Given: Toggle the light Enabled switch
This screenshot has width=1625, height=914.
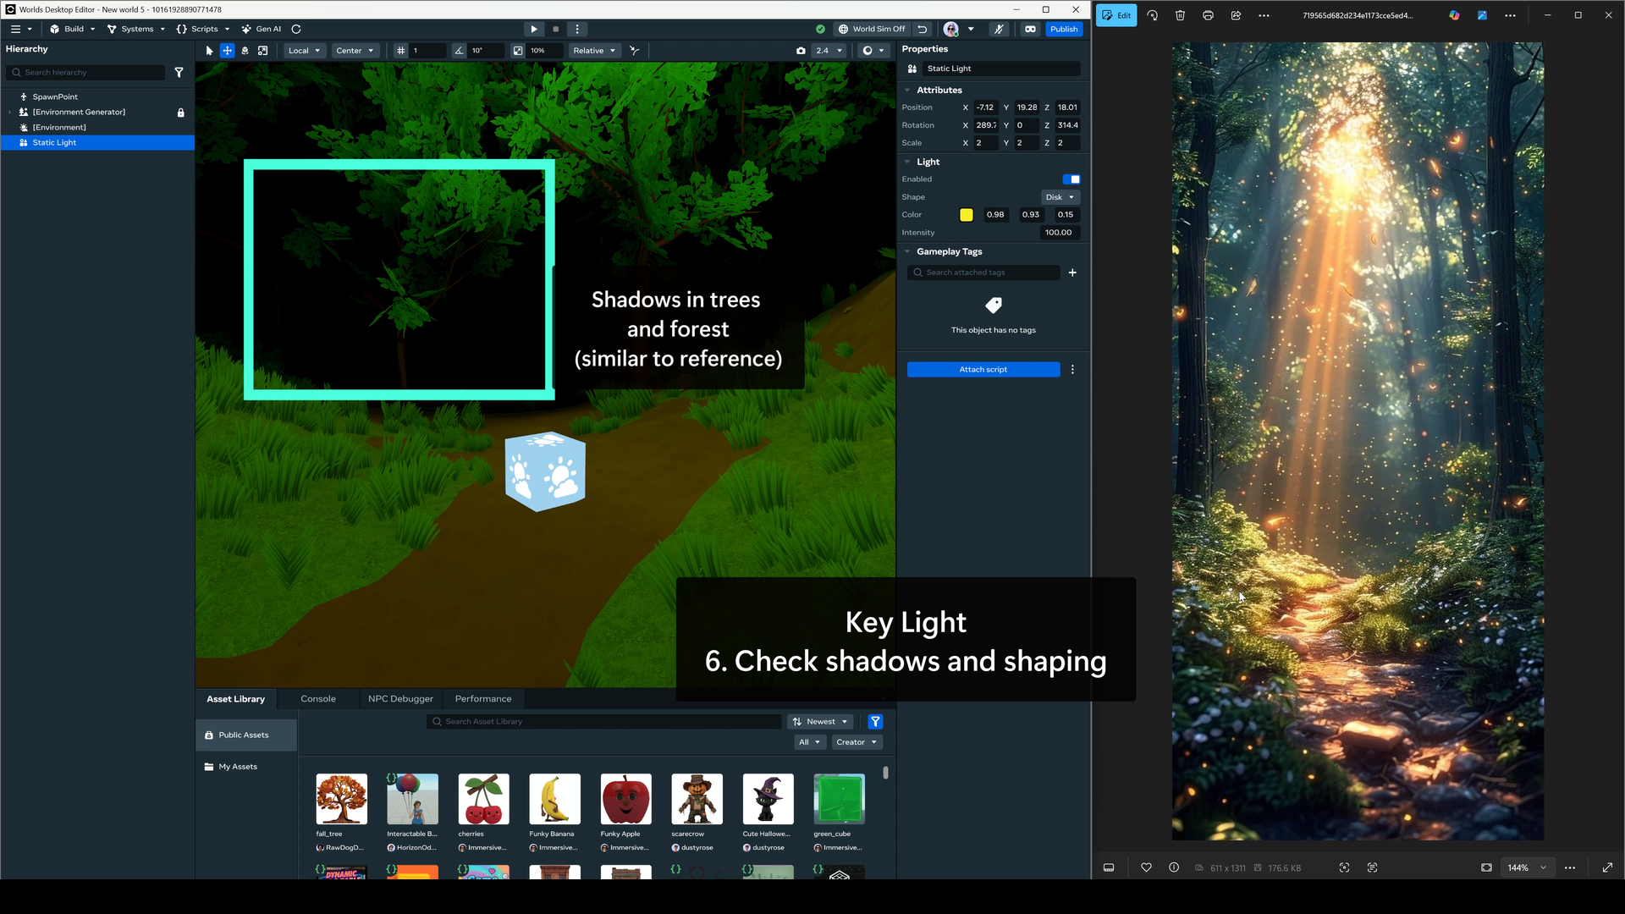Looking at the screenshot, I should click(1071, 179).
